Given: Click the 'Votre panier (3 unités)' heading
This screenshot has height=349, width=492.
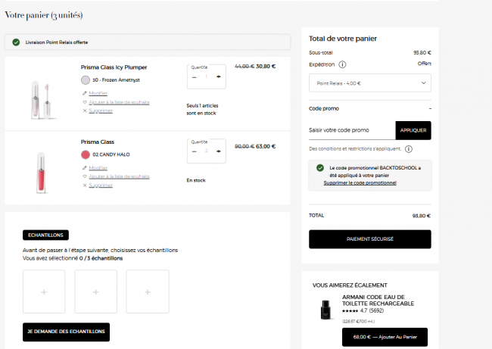Looking at the screenshot, I should click(44, 15).
